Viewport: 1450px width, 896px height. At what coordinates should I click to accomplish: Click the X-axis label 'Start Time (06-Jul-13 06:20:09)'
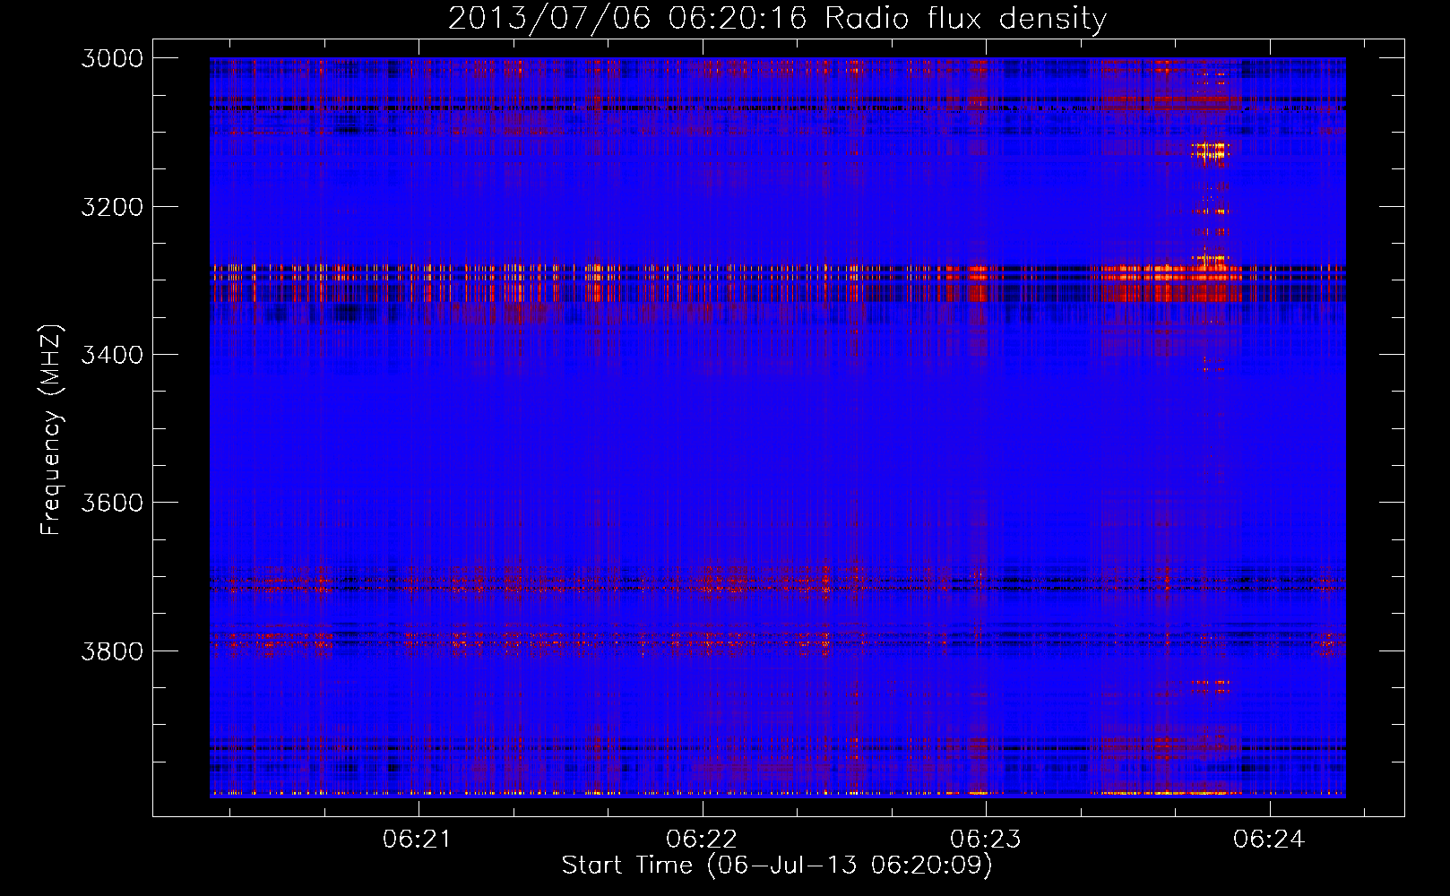[x=777, y=866]
